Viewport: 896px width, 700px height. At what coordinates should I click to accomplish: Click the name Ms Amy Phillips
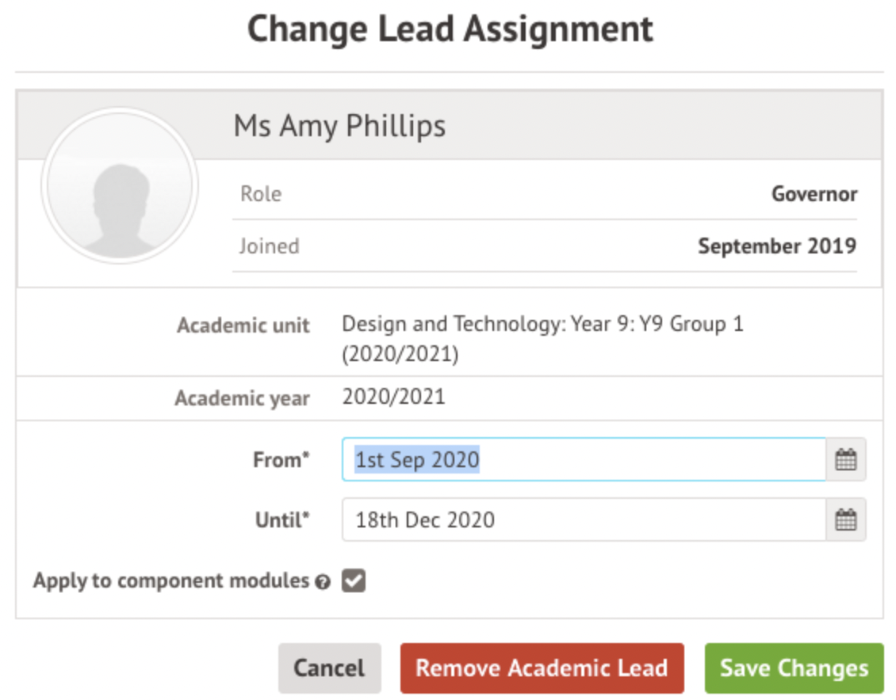339,126
